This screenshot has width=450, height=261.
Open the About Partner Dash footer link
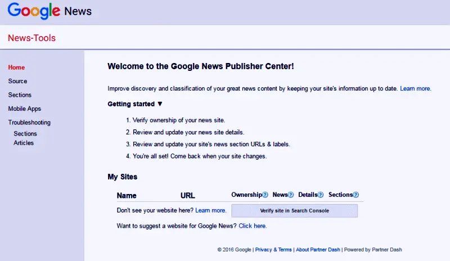point(318,250)
